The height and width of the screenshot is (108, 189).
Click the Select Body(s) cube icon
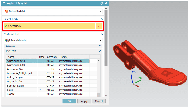[7, 11]
